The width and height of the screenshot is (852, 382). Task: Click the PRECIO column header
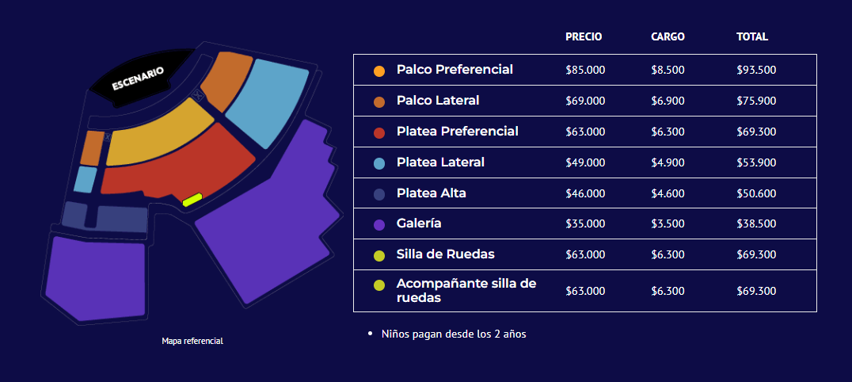584,36
